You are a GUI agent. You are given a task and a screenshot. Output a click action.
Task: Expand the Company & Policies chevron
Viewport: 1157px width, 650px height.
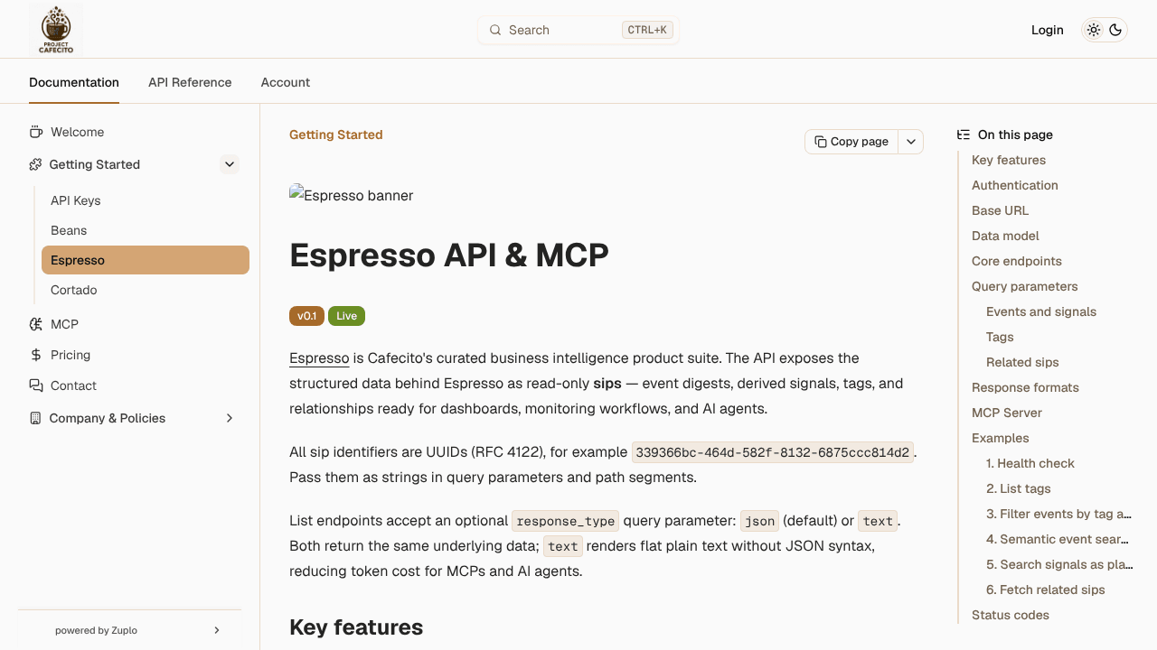point(230,418)
